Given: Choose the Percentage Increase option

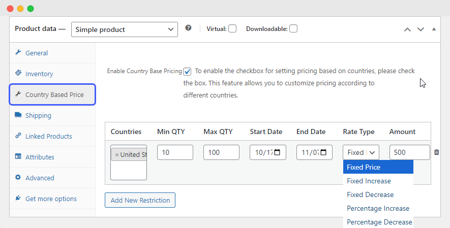Looking at the screenshot, I should tap(378, 208).
